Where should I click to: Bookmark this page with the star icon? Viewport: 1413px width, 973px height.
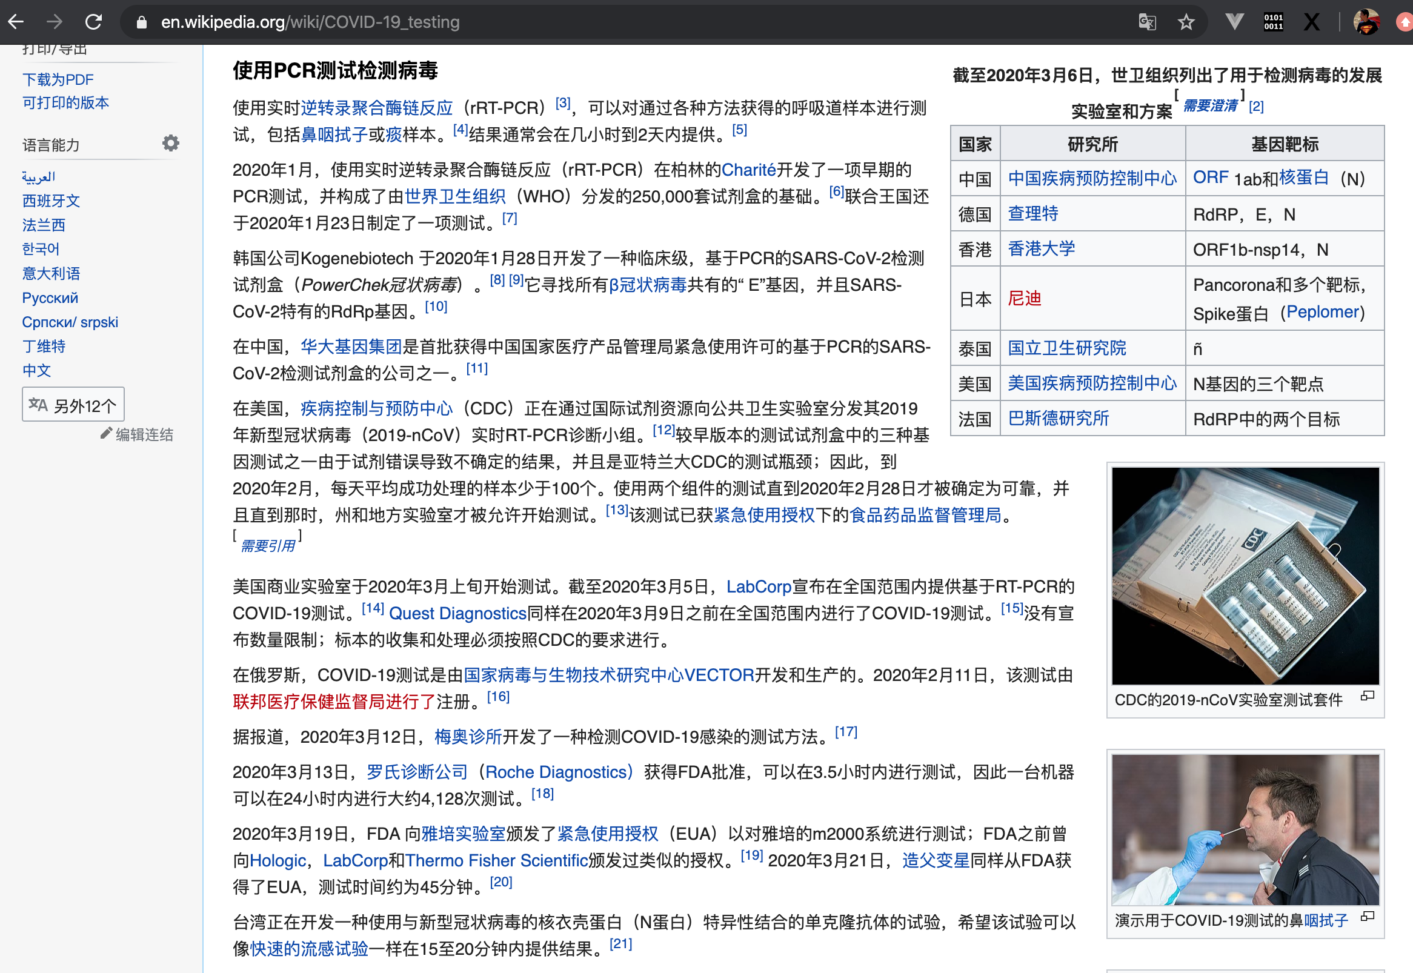[x=1186, y=22]
